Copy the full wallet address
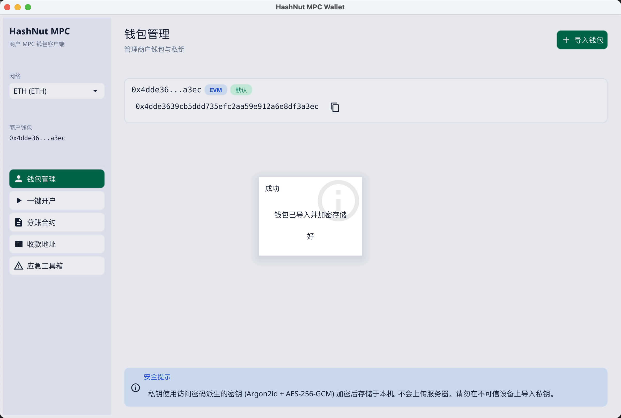 click(x=335, y=107)
